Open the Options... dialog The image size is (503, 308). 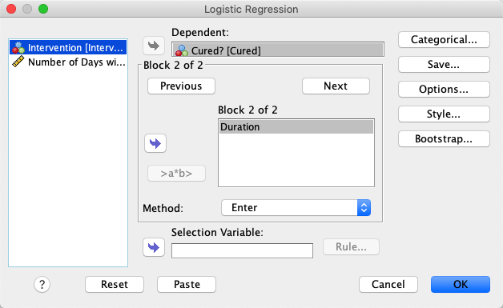(444, 89)
